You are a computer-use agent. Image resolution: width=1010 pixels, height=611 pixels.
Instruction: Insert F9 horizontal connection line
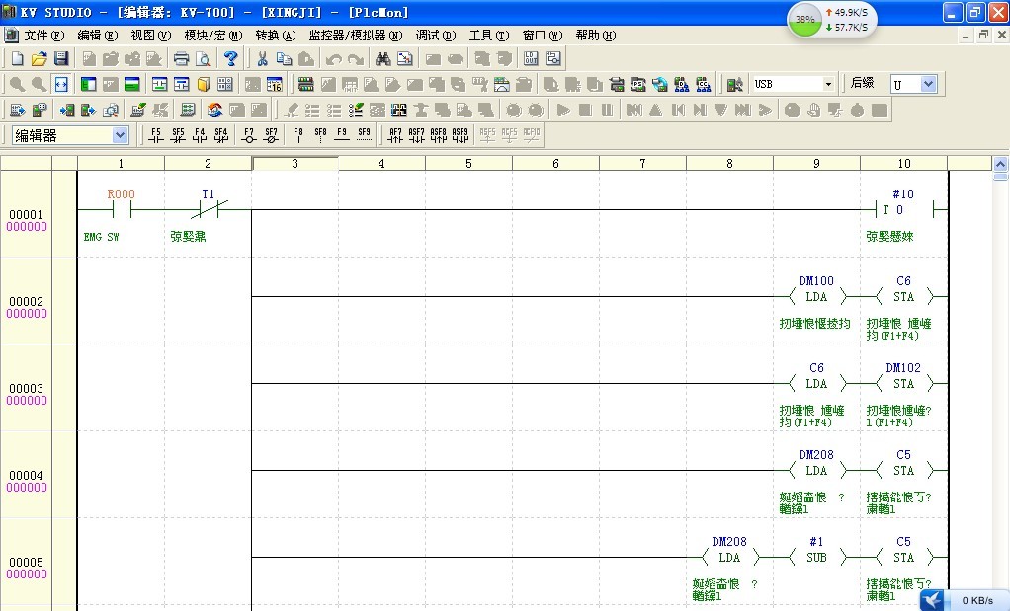(342, 135)
